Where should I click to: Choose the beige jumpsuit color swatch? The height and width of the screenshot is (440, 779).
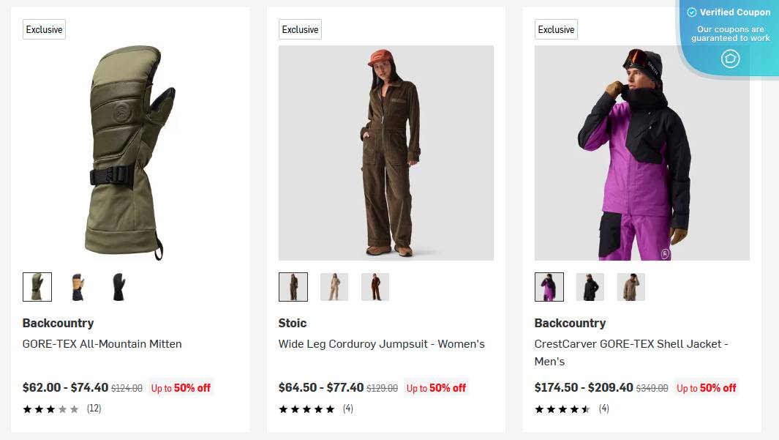334,287
